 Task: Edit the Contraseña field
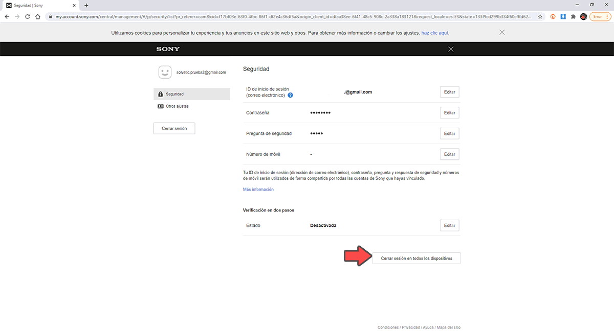click(x=449, y=113)
